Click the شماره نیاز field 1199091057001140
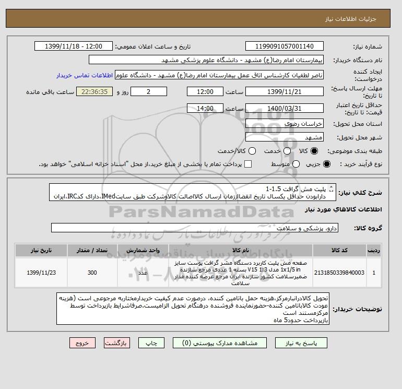This screenshot has height=389, width=402. (285, 46)
